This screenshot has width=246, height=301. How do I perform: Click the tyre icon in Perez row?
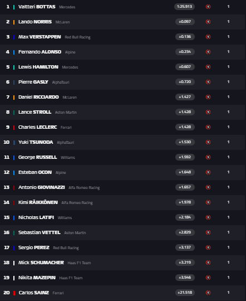click(x=208, y=247)
